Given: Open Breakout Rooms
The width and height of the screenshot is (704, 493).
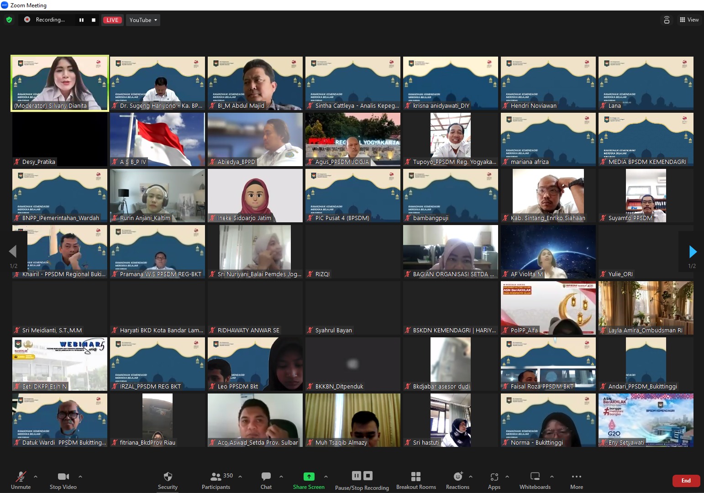Looking at the screenshot, I should tap(416, 480).
